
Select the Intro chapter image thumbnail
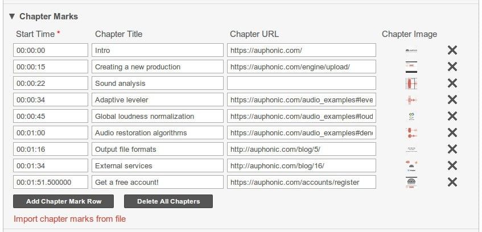411,50
